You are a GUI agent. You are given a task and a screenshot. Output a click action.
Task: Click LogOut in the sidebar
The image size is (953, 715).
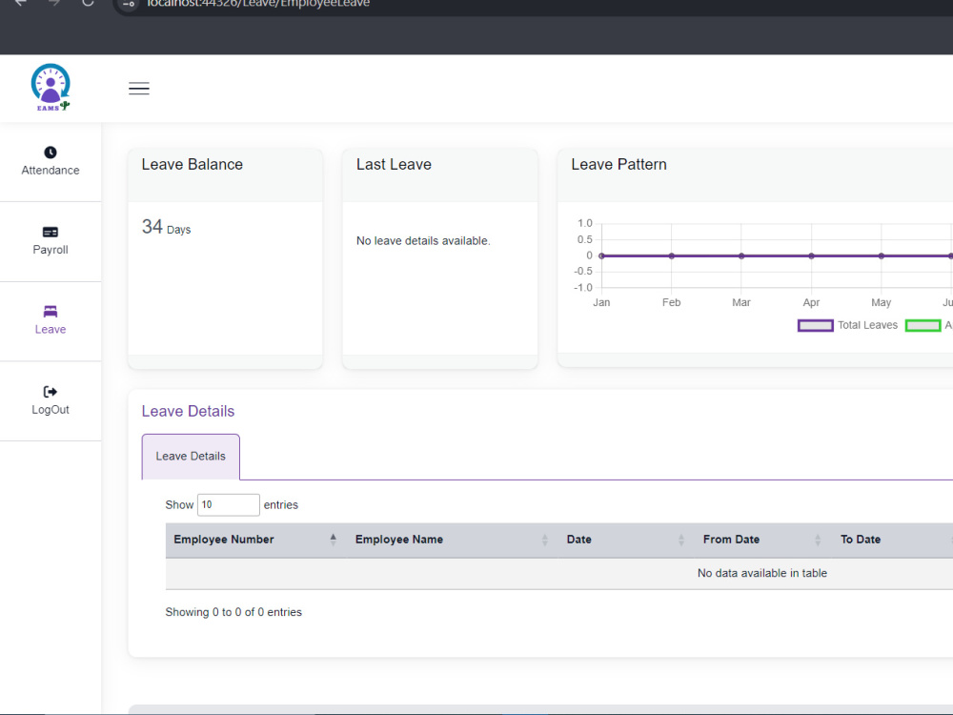coord(51,401)
